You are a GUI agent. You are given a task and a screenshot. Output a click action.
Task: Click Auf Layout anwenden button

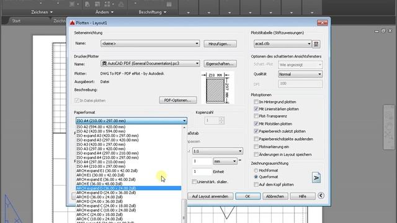click(x=210, y=196)
